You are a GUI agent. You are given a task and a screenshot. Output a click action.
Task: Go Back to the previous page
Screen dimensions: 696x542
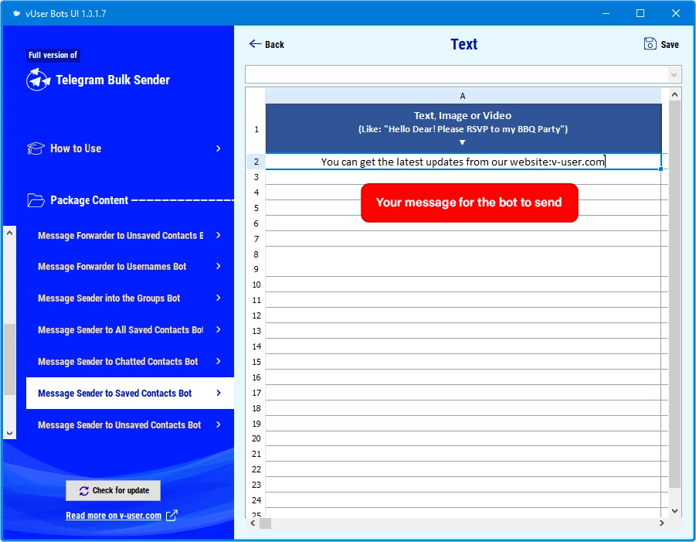coord(267,44)
